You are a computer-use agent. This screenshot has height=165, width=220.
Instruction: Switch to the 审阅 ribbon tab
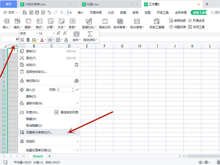coord(135,12)
